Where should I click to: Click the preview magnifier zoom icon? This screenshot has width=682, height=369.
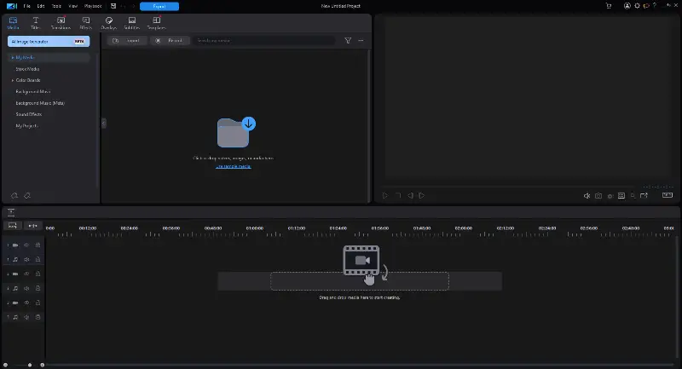(633, 196)
